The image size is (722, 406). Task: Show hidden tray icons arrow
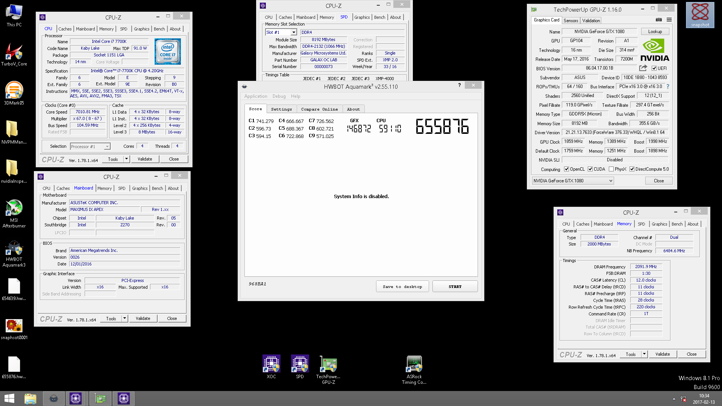674,399
